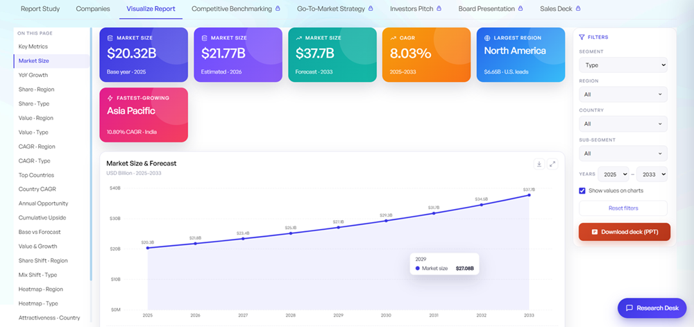Click the sidebar vertical scrollbar
The width and height of the screenshot is (694, 327).
(91, 154)
